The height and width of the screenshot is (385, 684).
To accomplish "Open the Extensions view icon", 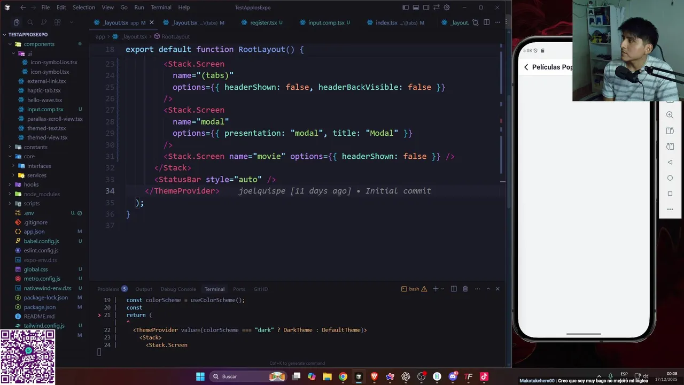I will (x=57, y=22).
